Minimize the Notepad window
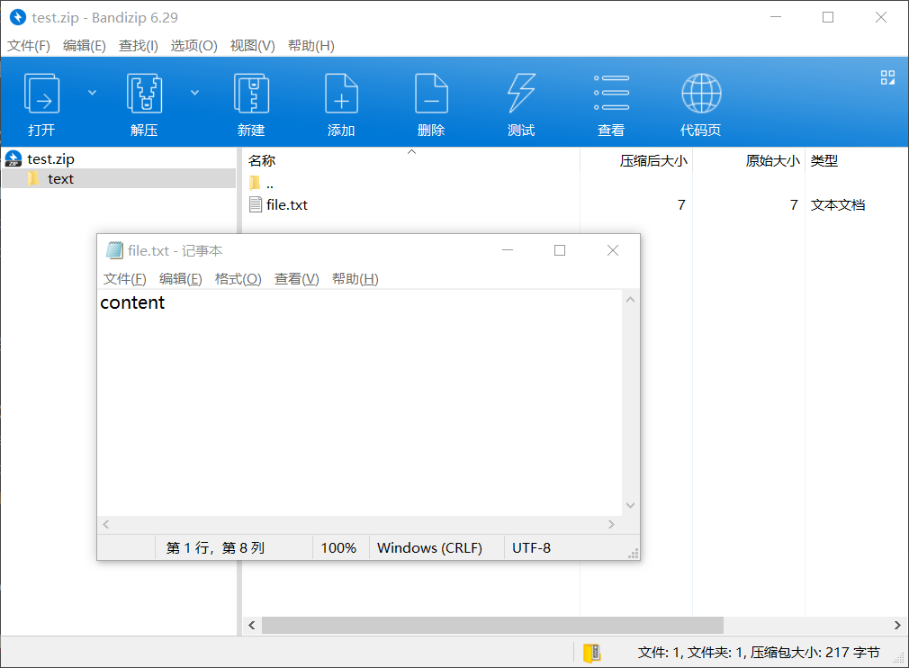The width and height of the screenshot is (909, 668). (508, 250)
